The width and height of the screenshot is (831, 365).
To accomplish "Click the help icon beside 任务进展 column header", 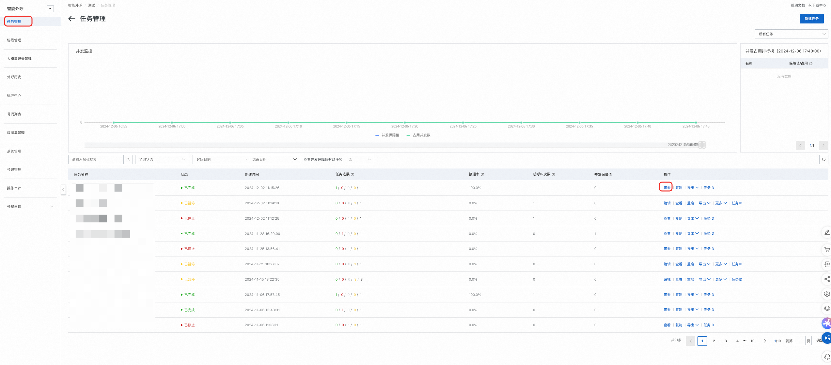I will pos(353,174).
